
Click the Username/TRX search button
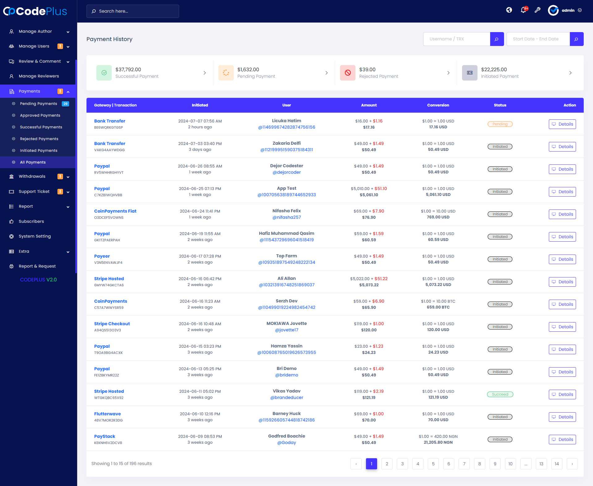click(x=497, y=39)
